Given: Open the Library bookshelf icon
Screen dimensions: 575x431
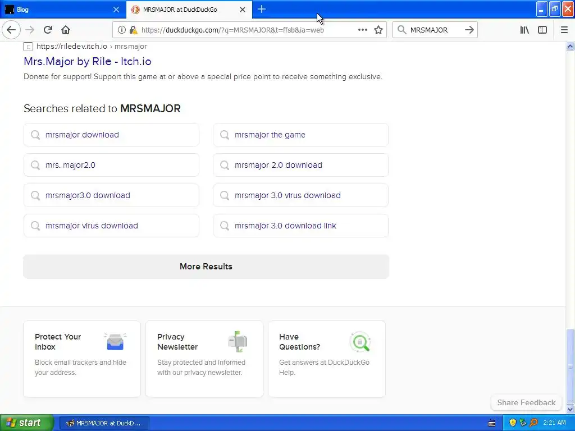Looking at the screenshot, I should point(524,30).
